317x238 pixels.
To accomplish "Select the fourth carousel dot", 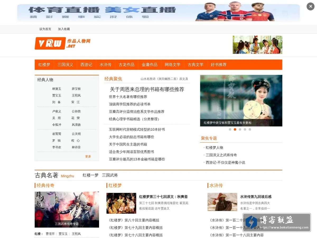I will (x=245, y=130).
